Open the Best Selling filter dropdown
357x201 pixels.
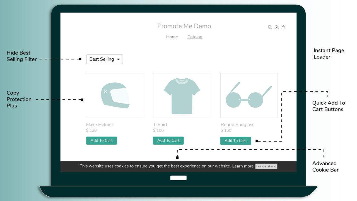(x=104, y=59)
